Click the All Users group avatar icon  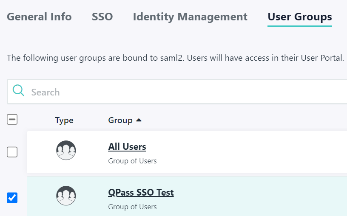click(x=66, y=150)
